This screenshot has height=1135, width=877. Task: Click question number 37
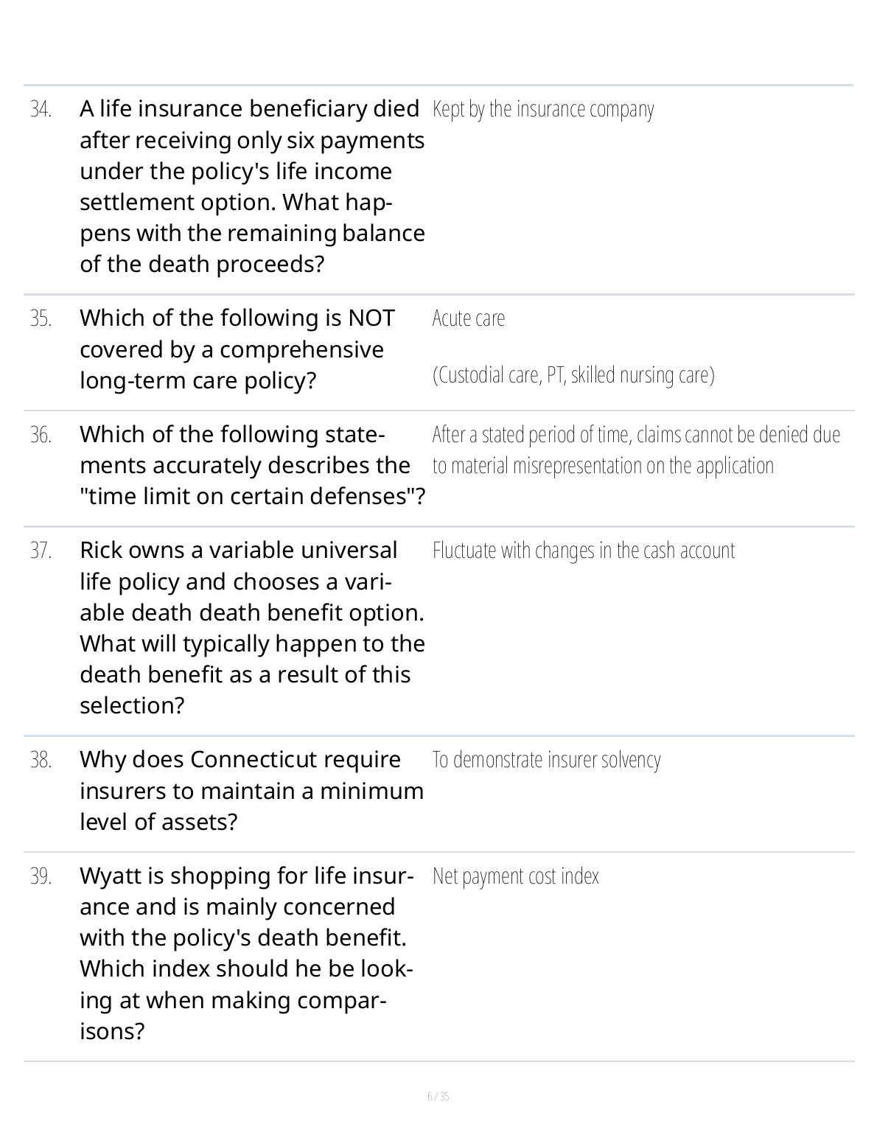click(41, 551)
